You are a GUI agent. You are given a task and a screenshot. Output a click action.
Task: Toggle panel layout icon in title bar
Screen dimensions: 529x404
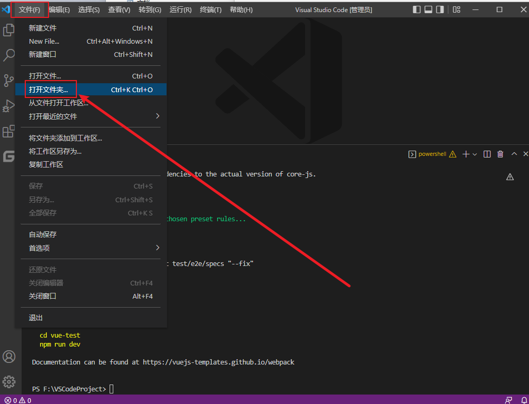coord(428,10)
